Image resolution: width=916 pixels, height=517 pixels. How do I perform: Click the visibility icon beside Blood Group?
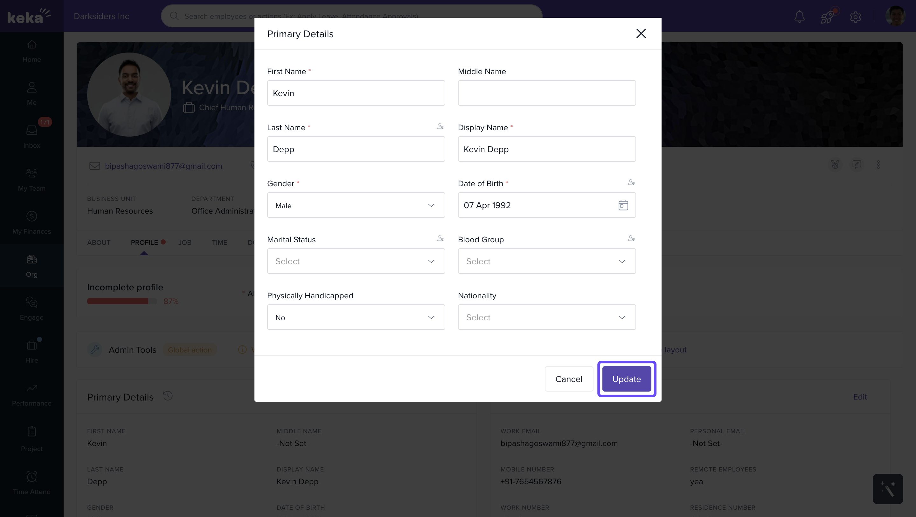pos(632,239)
